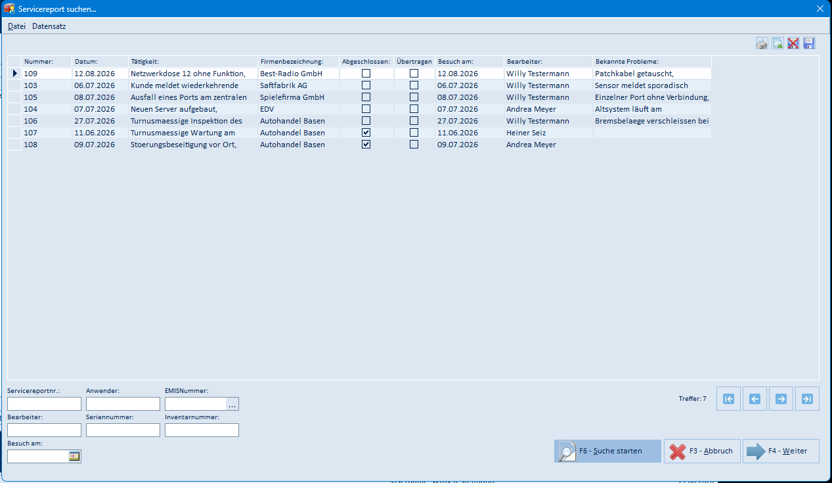Select 'Andrea Meyer' cell in report 104
This screenshot has height=483, width=832.
[548, 109]
